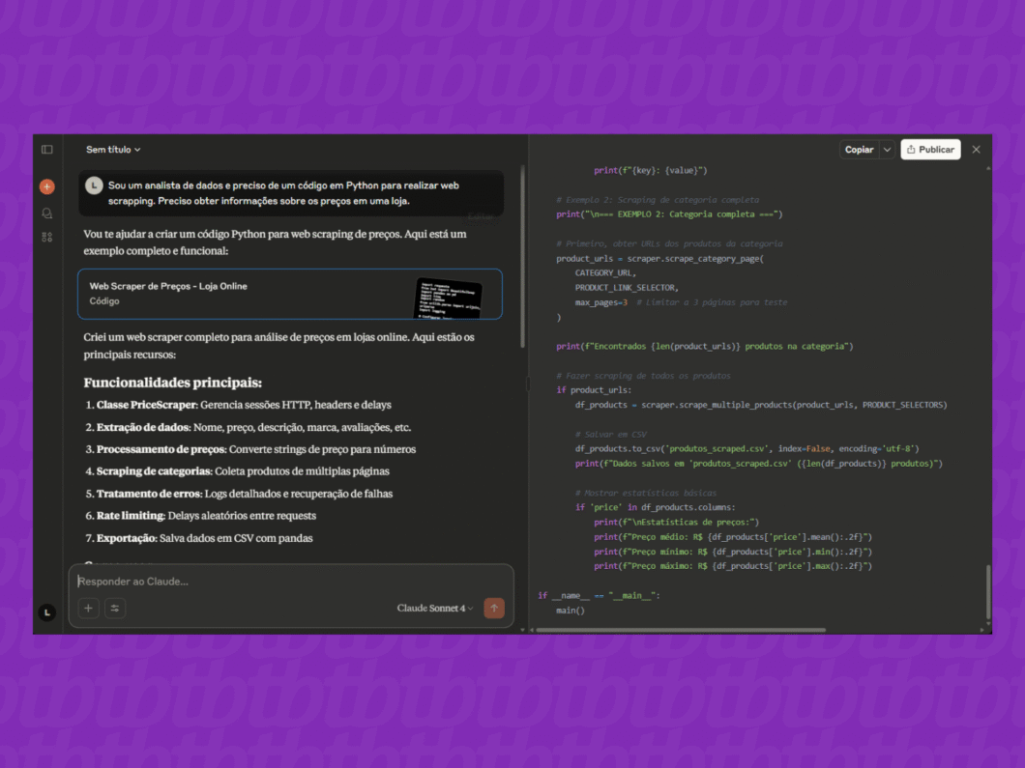Start a new chat with orange plus icon

click(46, 186)
